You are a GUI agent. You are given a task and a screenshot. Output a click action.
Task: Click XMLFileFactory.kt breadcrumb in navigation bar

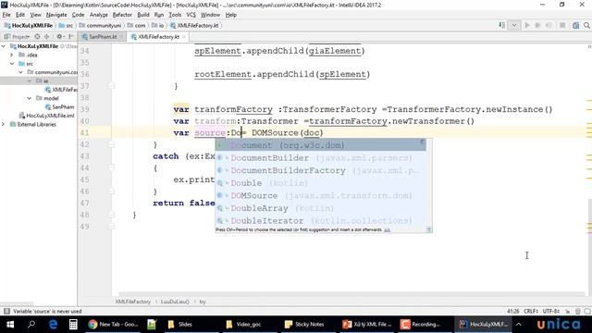point(194,25)
